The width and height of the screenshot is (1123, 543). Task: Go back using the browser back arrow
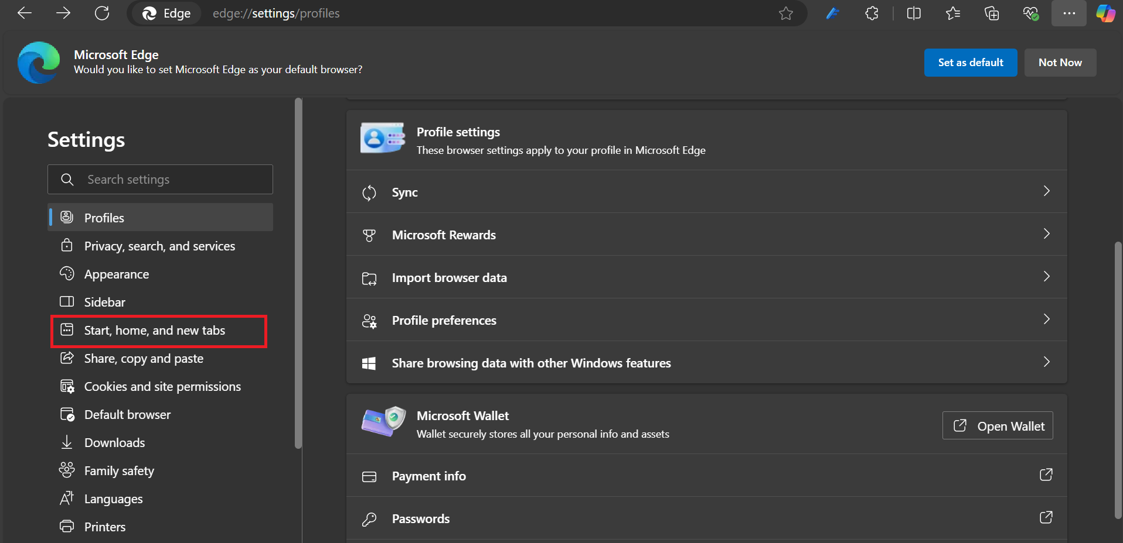tap(25, 13)
